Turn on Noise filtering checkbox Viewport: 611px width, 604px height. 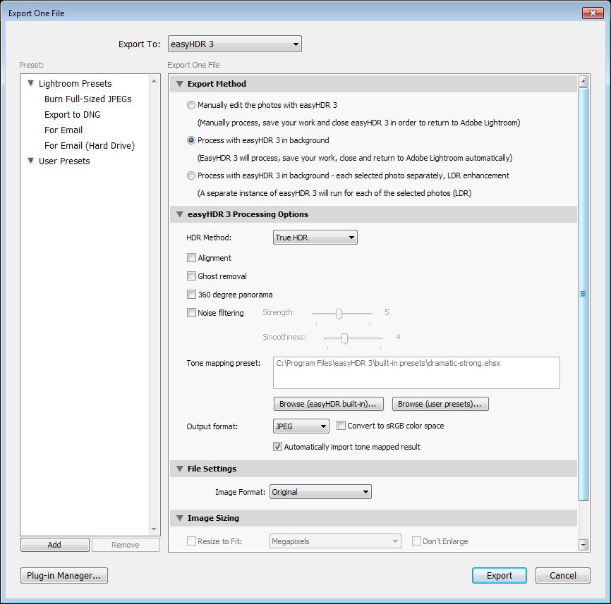click(x=191, y=312)
